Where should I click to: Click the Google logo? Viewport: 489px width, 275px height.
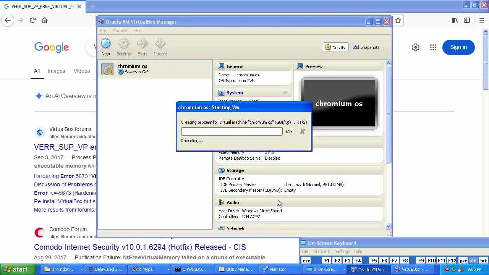52,47
